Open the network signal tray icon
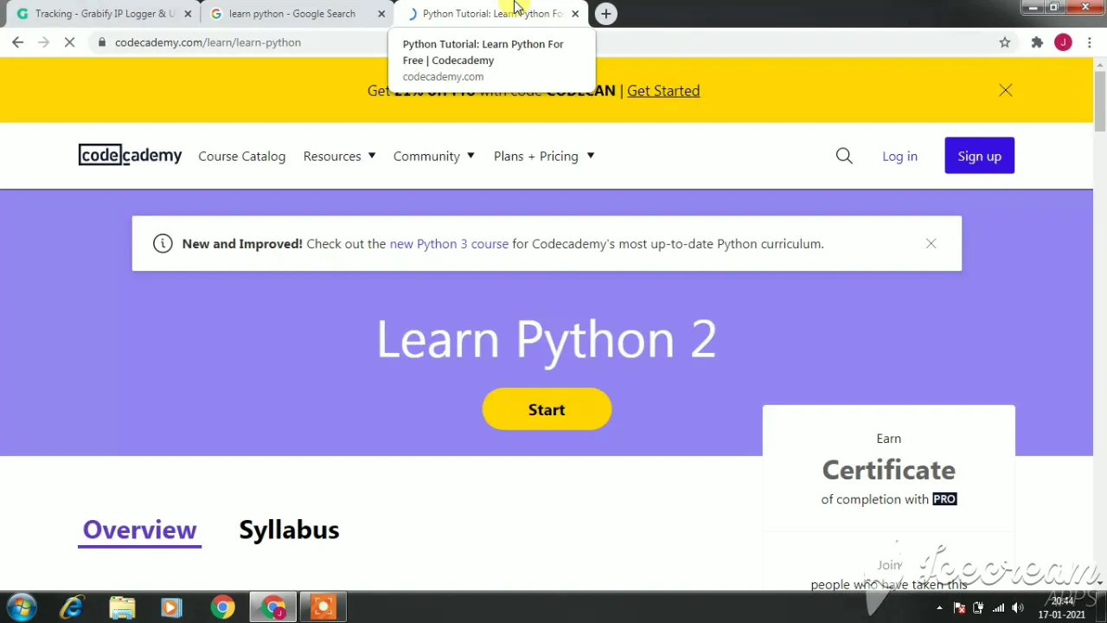This screenshot has height=623, width=1107. point(998,608)
